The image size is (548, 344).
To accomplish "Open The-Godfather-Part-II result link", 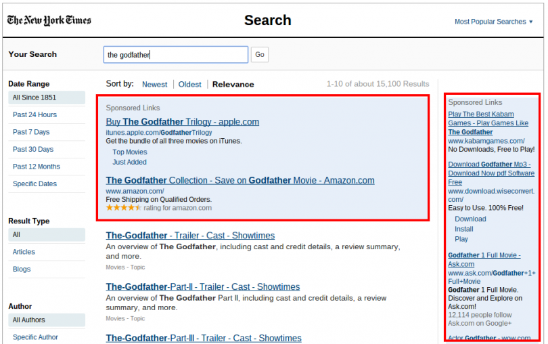I will coord(203,286).
